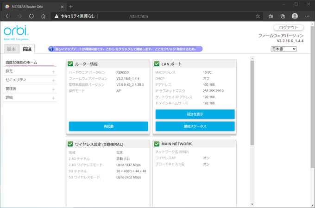Click the inner panel scrollbar thumb
The image size is (315, 208).
pos(252,102)
